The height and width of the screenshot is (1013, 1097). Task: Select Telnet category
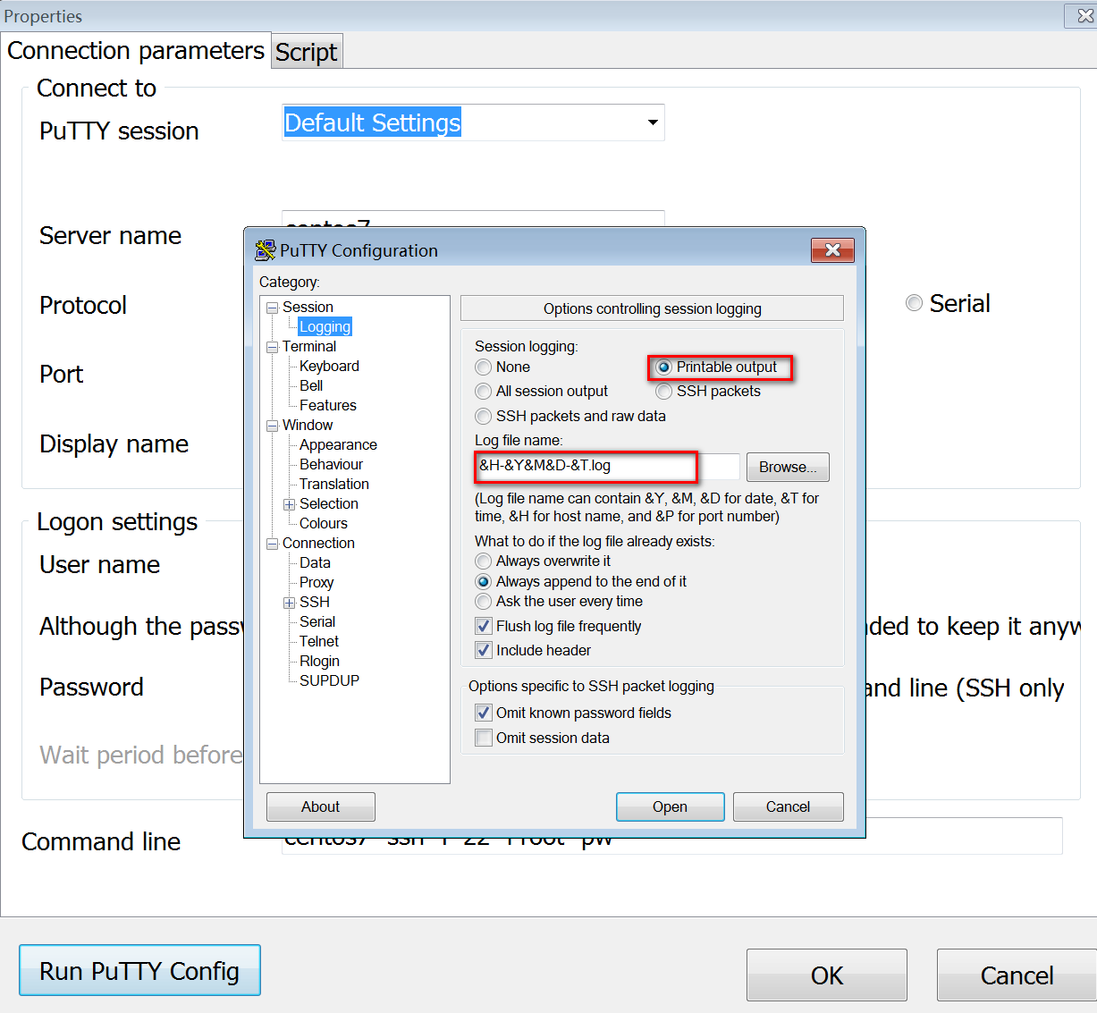click(319, 642)
